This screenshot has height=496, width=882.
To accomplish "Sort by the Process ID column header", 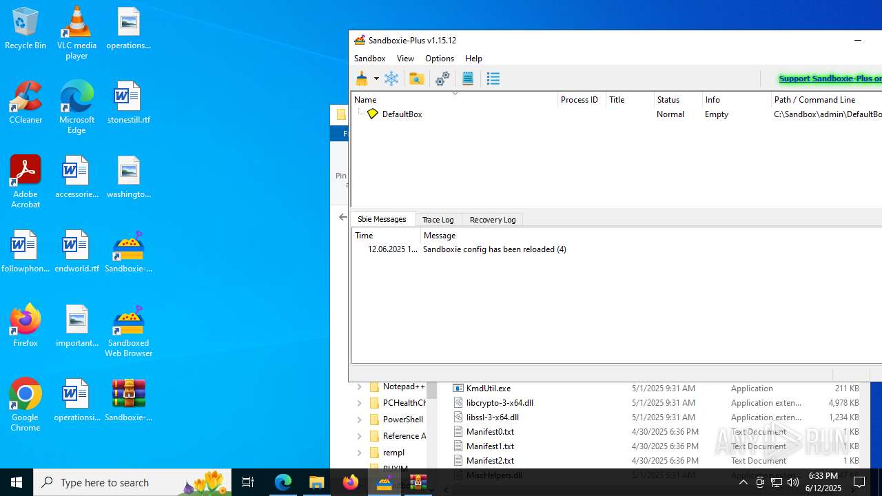I will 582,100.
